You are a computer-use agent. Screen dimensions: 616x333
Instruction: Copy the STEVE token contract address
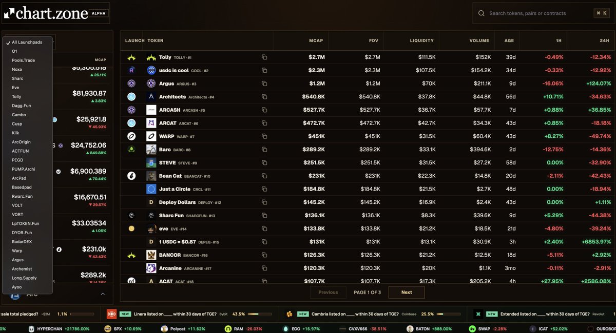pos(264,163)
